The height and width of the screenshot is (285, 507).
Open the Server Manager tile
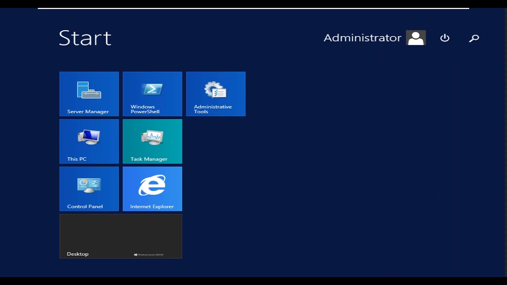(x=89, y=94)
